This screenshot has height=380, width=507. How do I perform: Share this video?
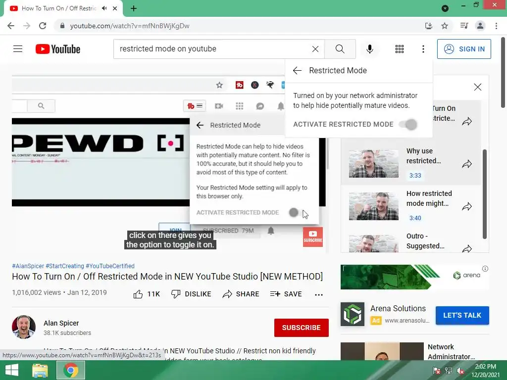tap(241, 294)
